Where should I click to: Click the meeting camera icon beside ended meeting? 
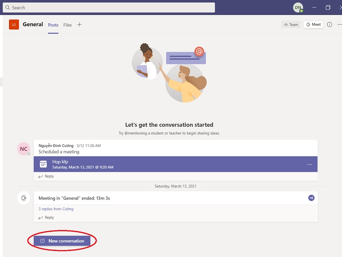(x=24, y=198)
